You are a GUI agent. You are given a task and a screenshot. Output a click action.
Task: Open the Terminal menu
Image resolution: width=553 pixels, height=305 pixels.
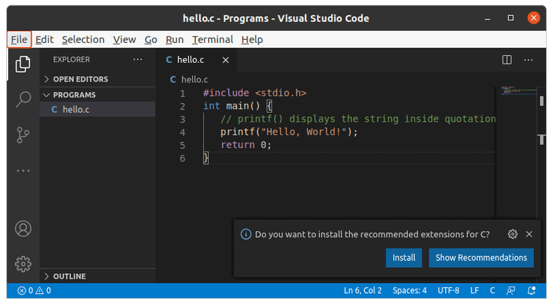[212, 39]
